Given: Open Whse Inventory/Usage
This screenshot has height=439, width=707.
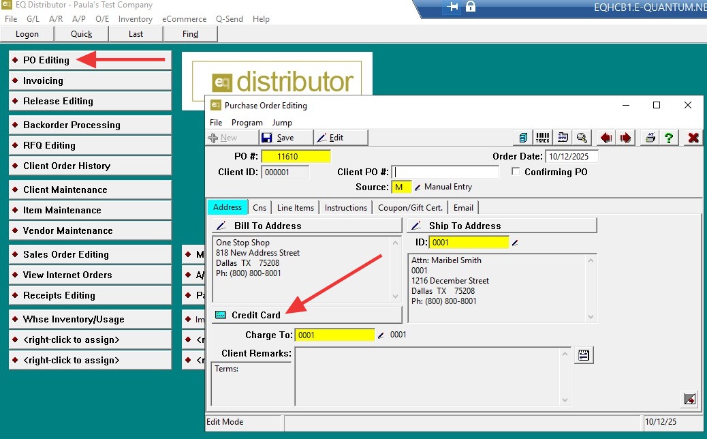Looking at the screenshot, I should click(x=90, y=320).
